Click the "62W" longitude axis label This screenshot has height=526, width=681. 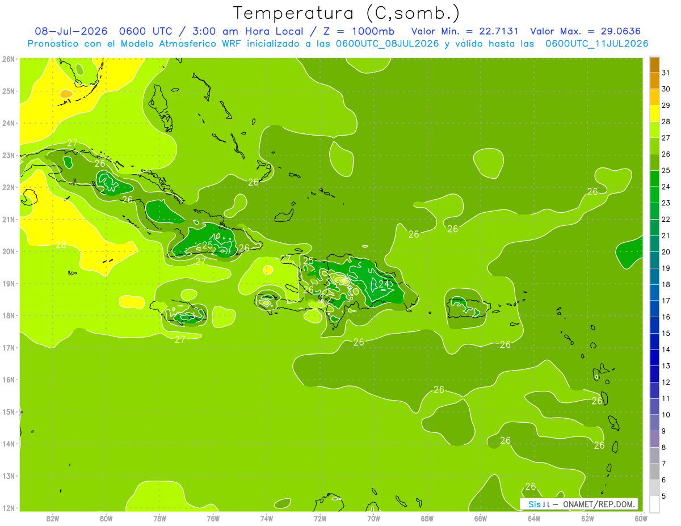[587, 518]
